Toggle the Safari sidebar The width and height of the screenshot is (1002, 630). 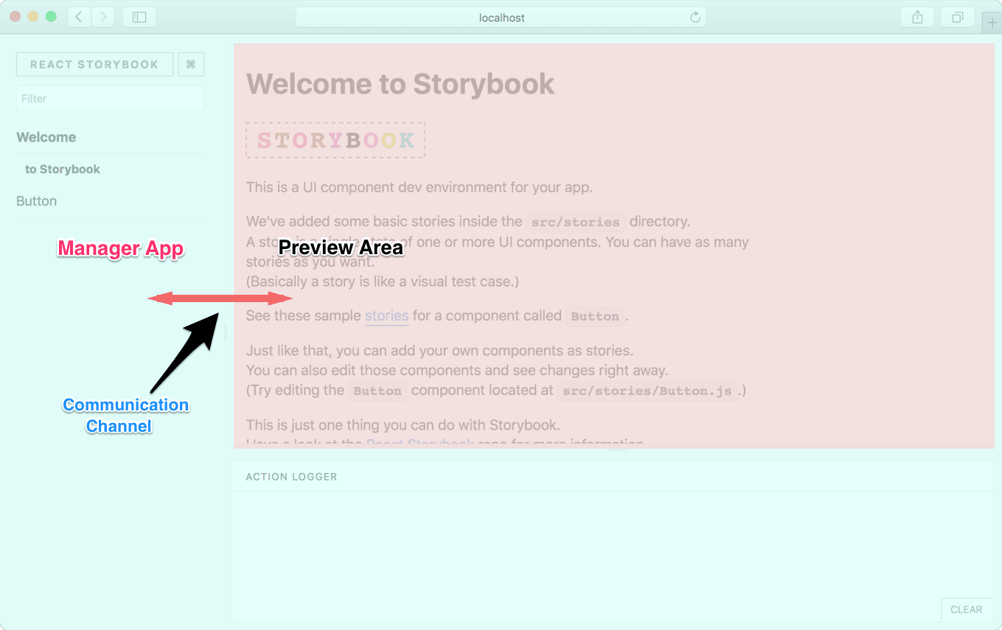(139, 16)
